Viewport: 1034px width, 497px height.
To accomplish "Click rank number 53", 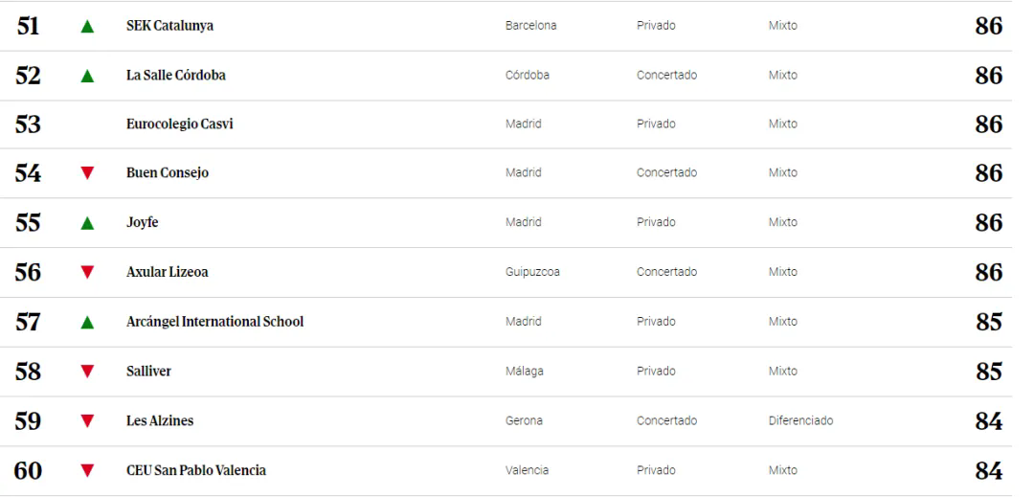I will (28, 124).
